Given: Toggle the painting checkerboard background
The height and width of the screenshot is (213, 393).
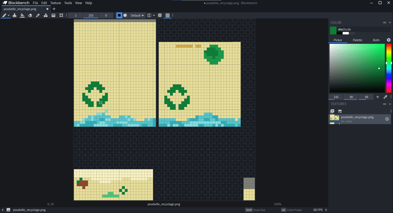Looking at the screenshot, I should click(x=160, y=15).
